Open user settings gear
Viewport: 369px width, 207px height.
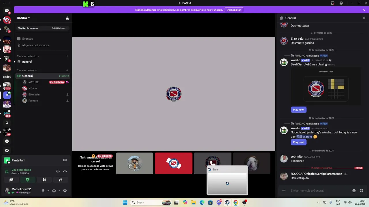(x=65, y=191)
